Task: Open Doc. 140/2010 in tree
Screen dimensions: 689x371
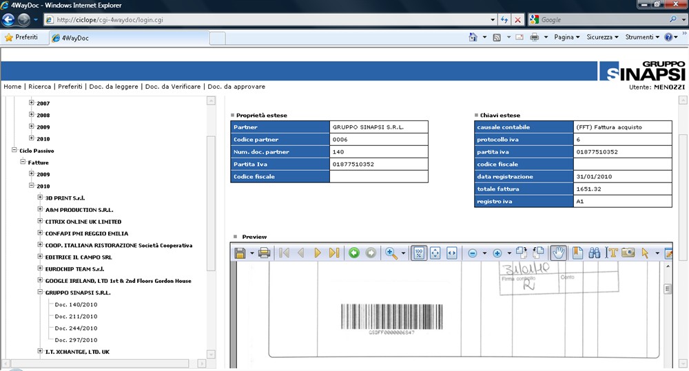Action: coord(76,304)
